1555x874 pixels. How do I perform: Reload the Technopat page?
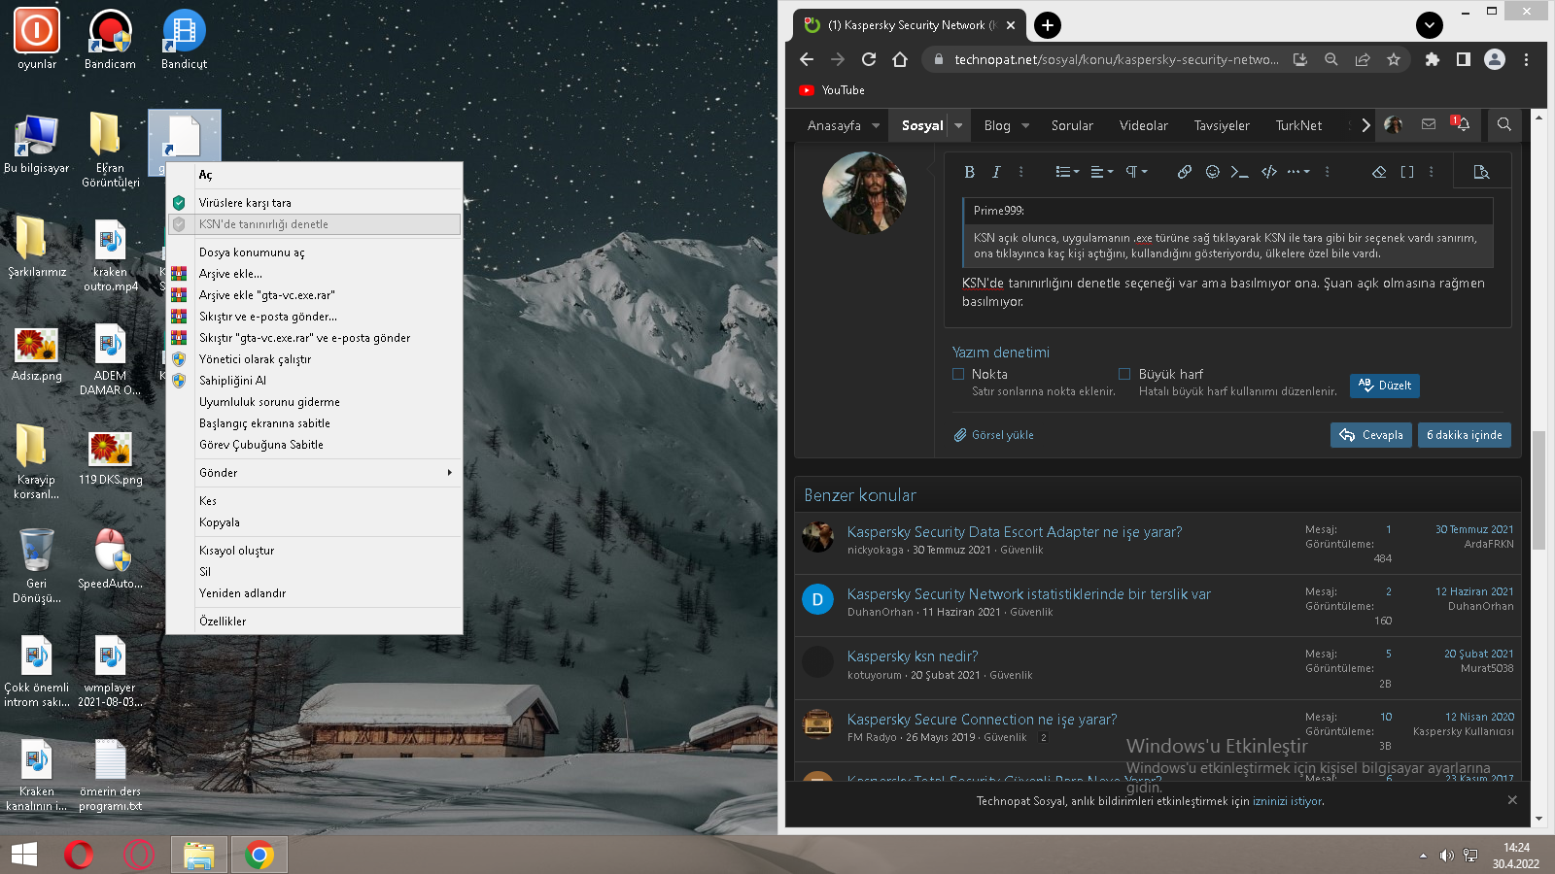tap(869, 59)
